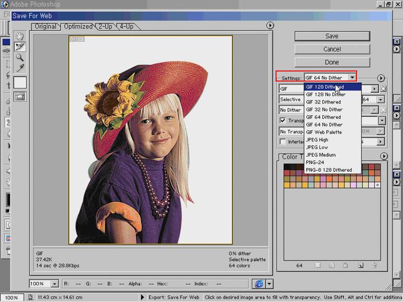Click the Lossy slider arrow beside GIF
Image resolution: width=403 pixels, height=302 pixels.
click(x=374, y=88)
